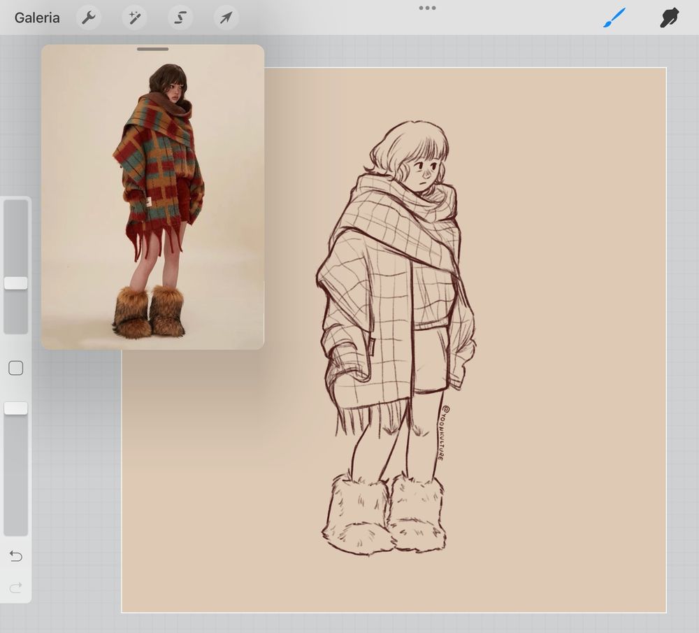Screen dimensions: 699x633
Task: Click the brush size slider handle
Action: click(15, 283)
